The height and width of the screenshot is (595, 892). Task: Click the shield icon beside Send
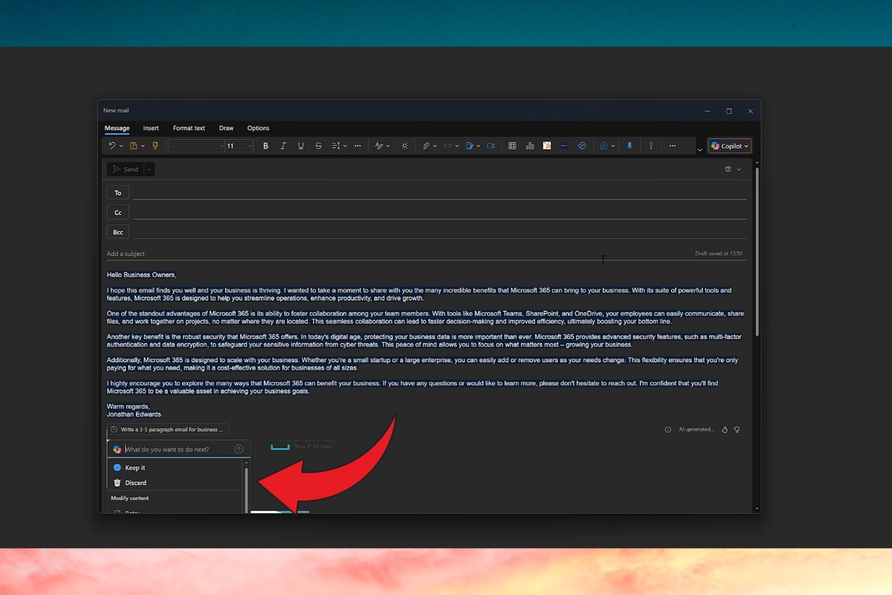[728, 170]
